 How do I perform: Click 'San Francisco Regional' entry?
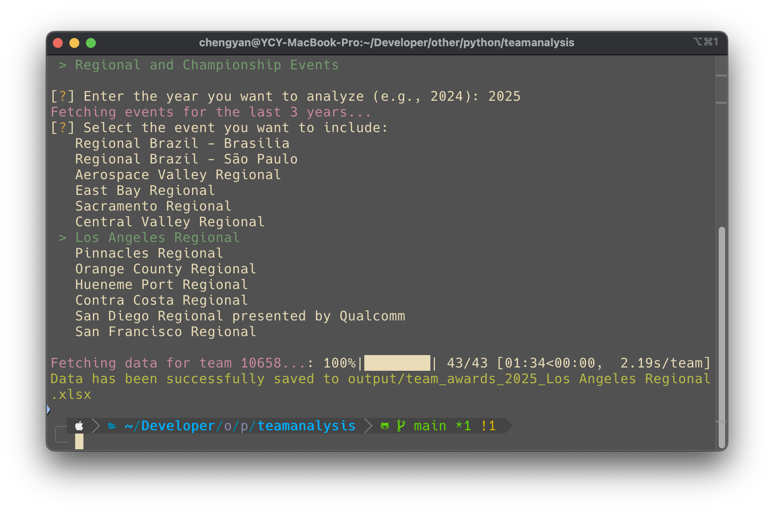coord(166,332)
